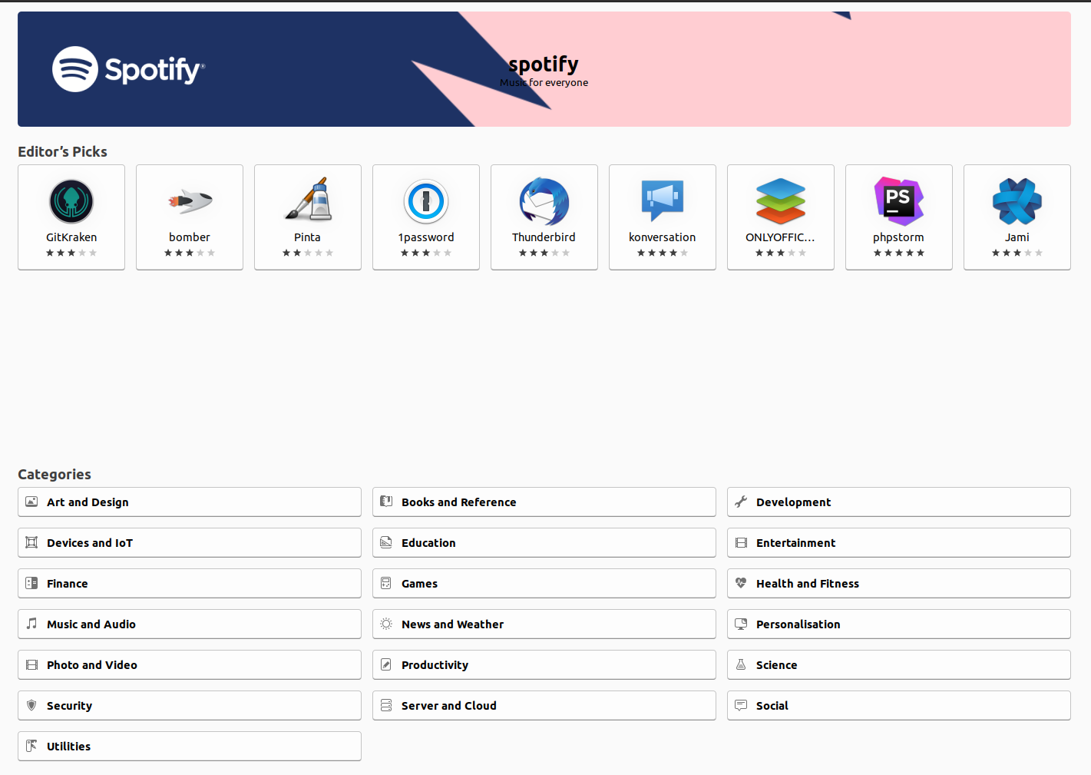Select the Personalisation category
The image size is (1091, 775).
(x=899, y=624)
